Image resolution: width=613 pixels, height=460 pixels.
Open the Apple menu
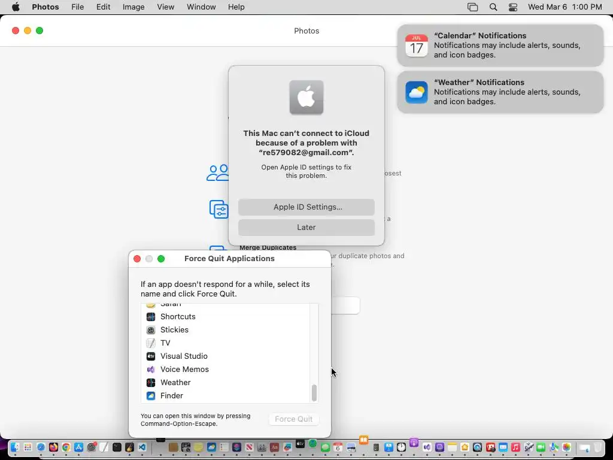pos(16,7)
